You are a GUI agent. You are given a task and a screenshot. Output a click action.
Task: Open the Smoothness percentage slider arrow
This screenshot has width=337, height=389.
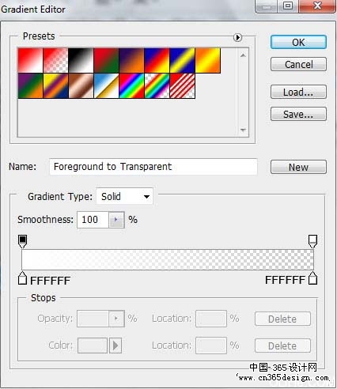(116, 220)
